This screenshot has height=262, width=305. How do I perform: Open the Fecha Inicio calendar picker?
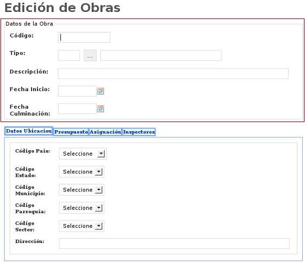100,91
